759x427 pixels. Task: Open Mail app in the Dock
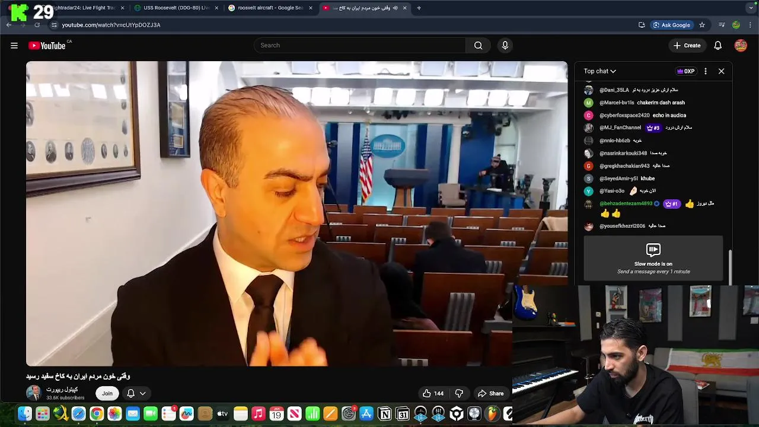[x=132, y=414]
